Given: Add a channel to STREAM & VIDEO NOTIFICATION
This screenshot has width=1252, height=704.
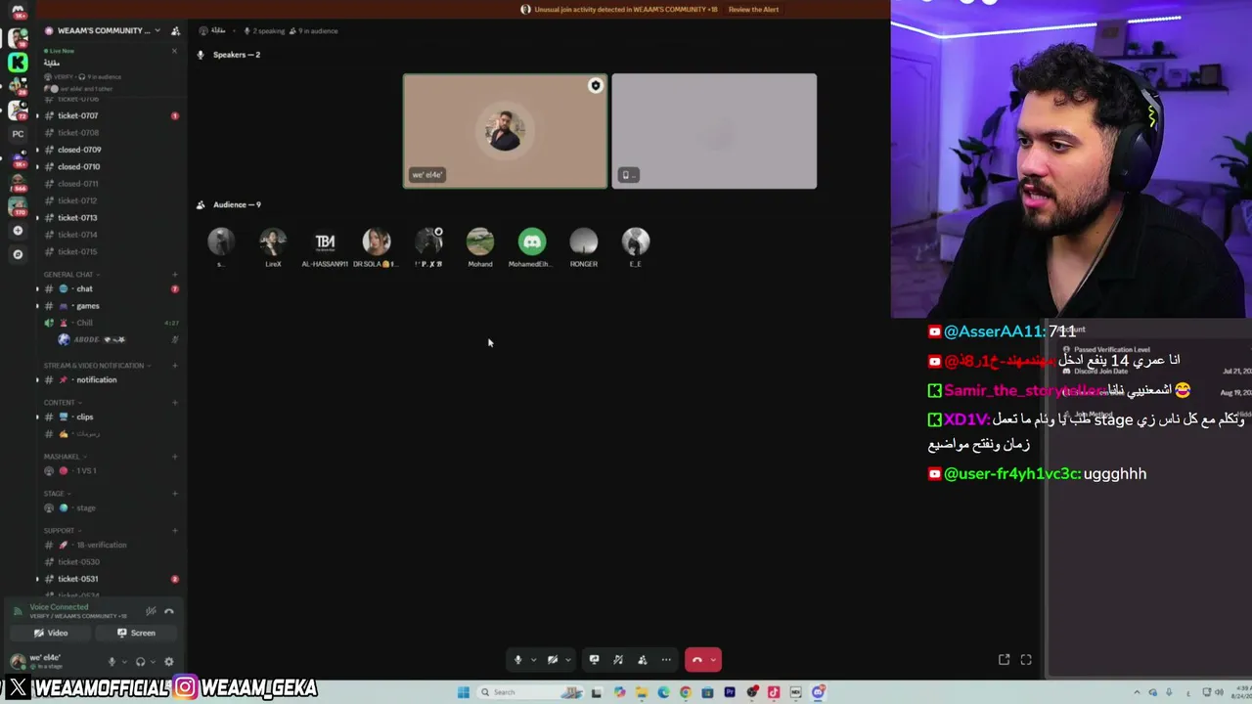Looking at the screenshot, I should pos(175,366).
